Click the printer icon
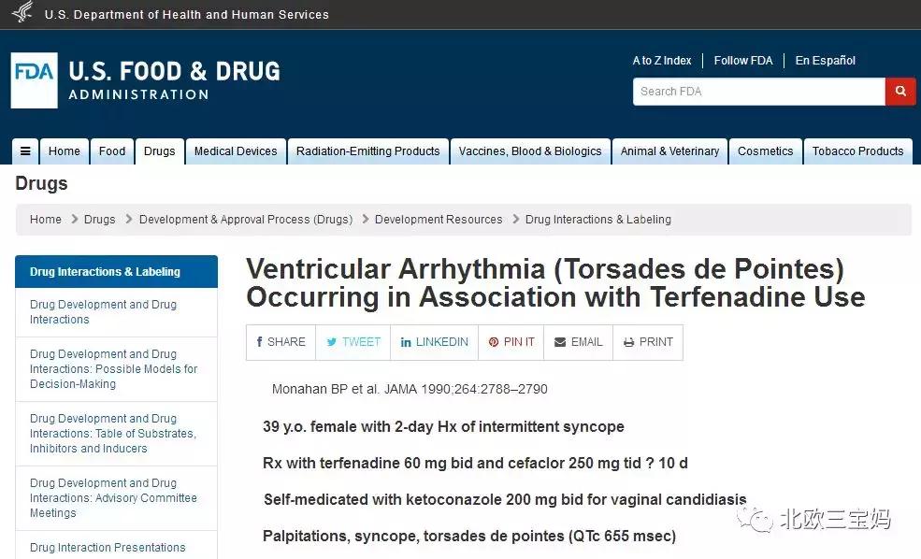This screenshot has width=921, height=559. coord(628,342)
